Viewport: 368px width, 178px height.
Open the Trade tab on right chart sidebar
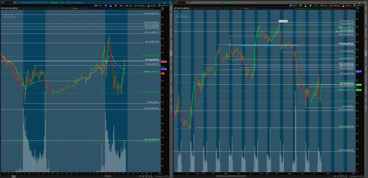click(x=366, y=8)
